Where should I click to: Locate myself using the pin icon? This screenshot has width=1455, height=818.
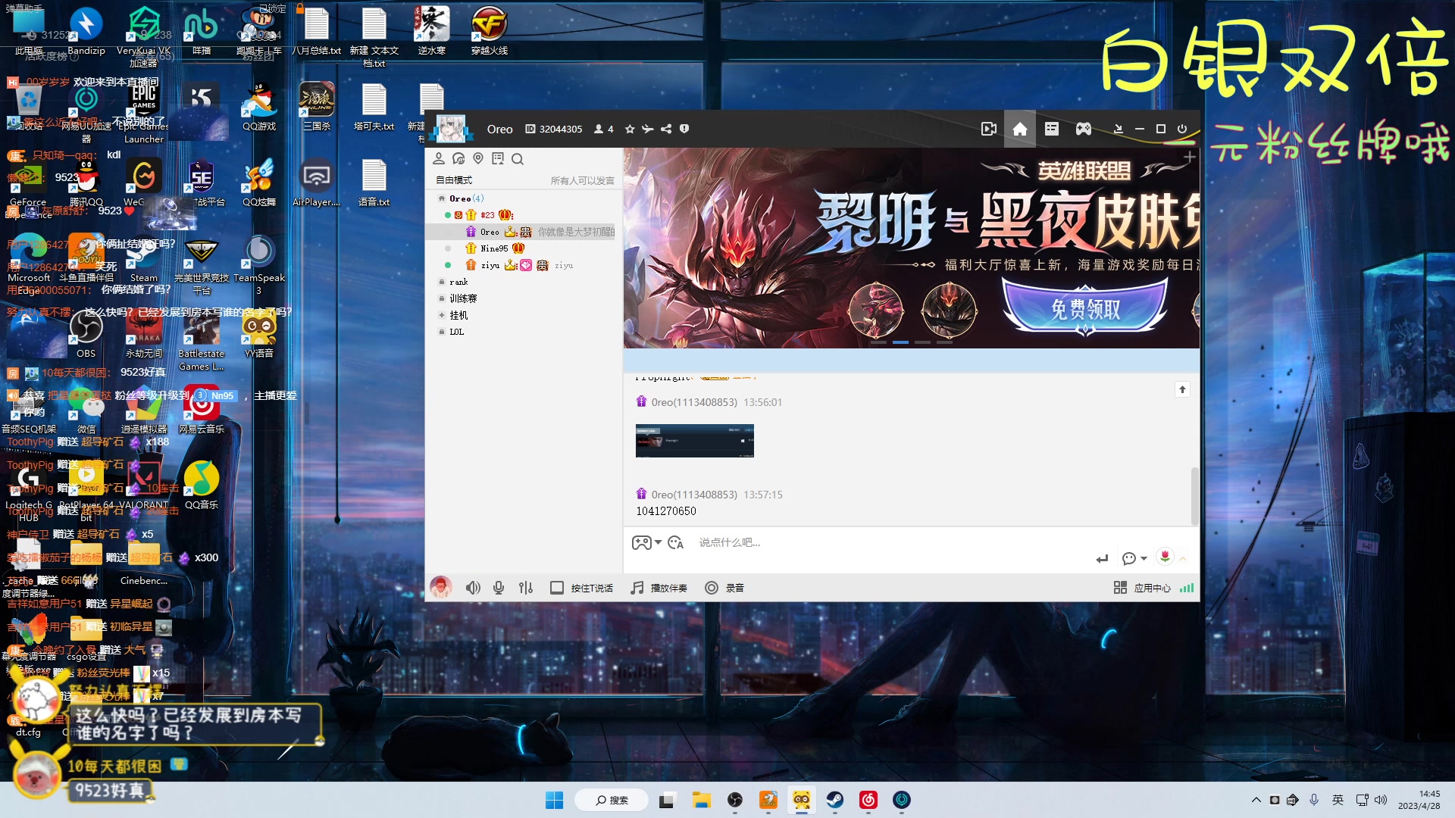pyautogui.click(x=478, y=158)
